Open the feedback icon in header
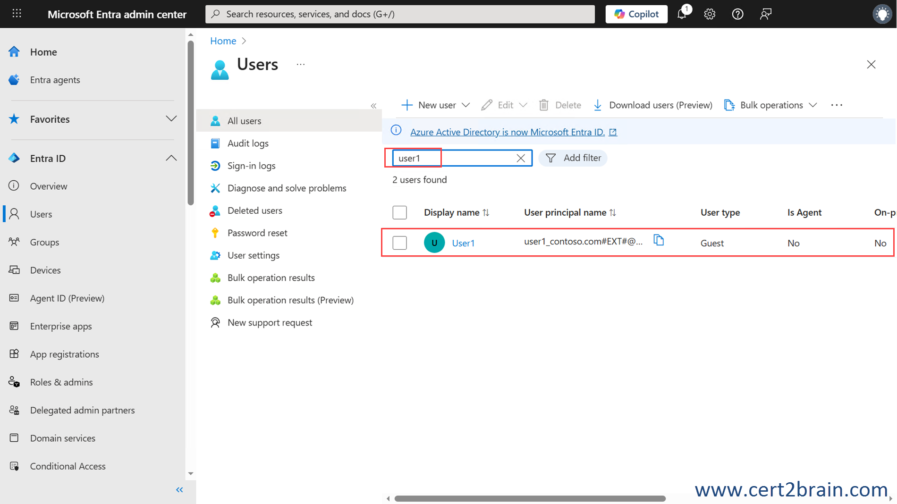The width and height of the screenshot is (897, 504). [765, 14]
